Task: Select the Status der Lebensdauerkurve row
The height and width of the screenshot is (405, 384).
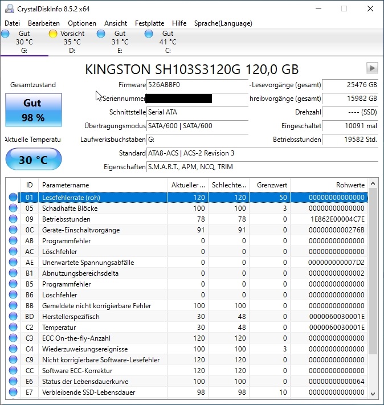Action: point(187,382)
